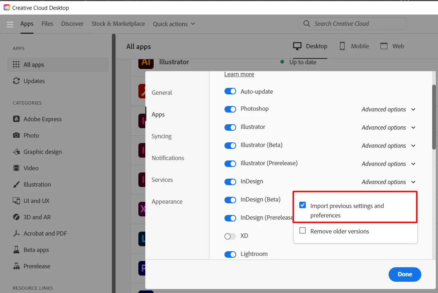Screen dimensions: 438x293
Task: Toggle the Illustrator auto-update switch
Action: coord(230,127)
